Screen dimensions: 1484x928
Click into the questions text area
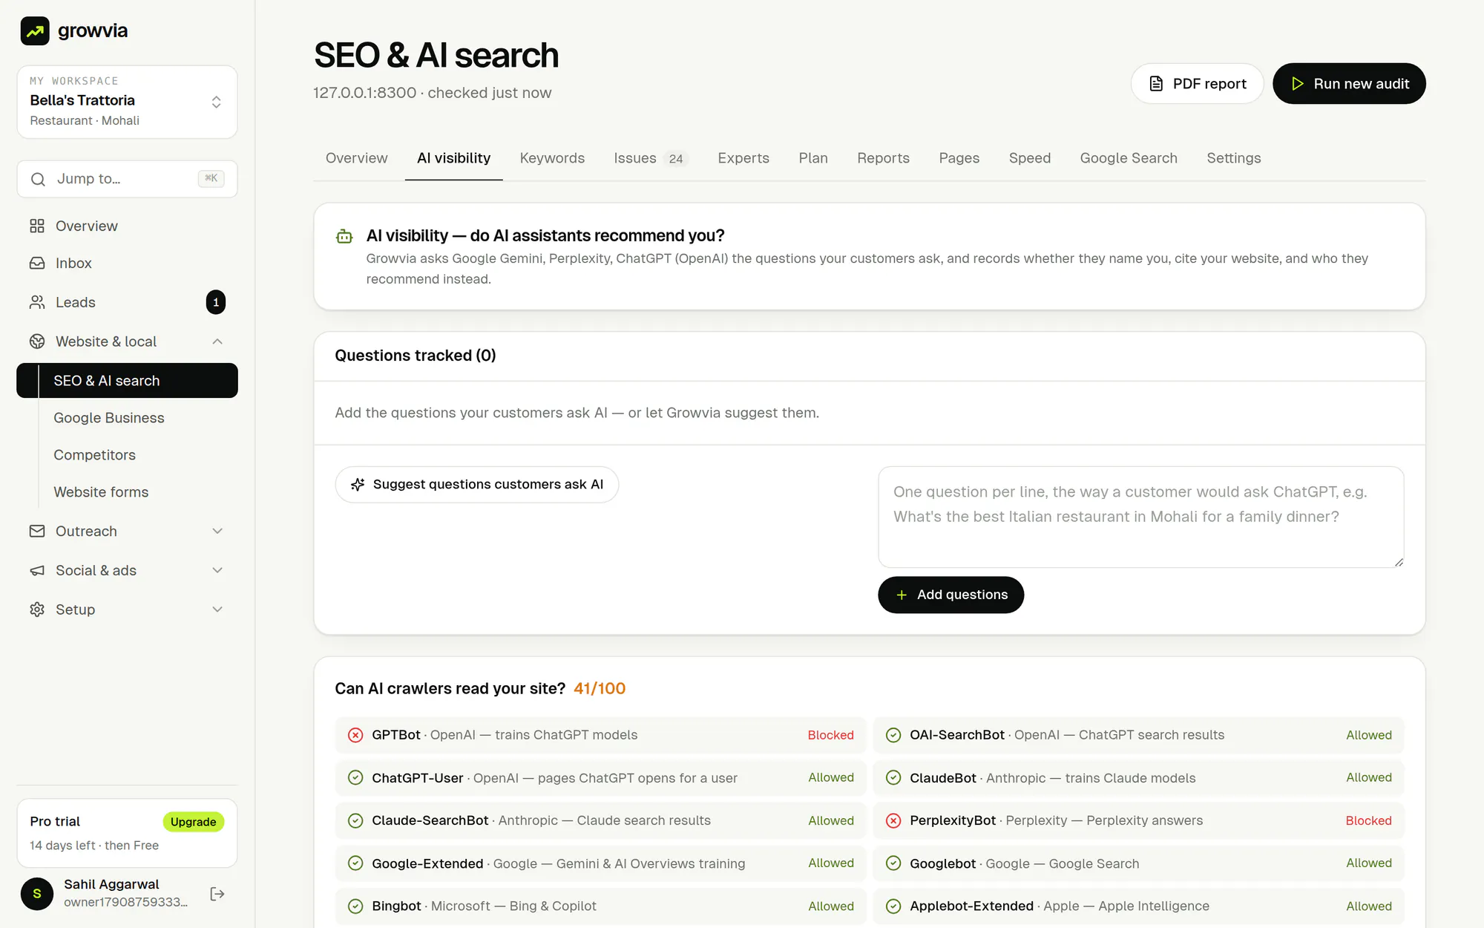(x=1140, y=517)
